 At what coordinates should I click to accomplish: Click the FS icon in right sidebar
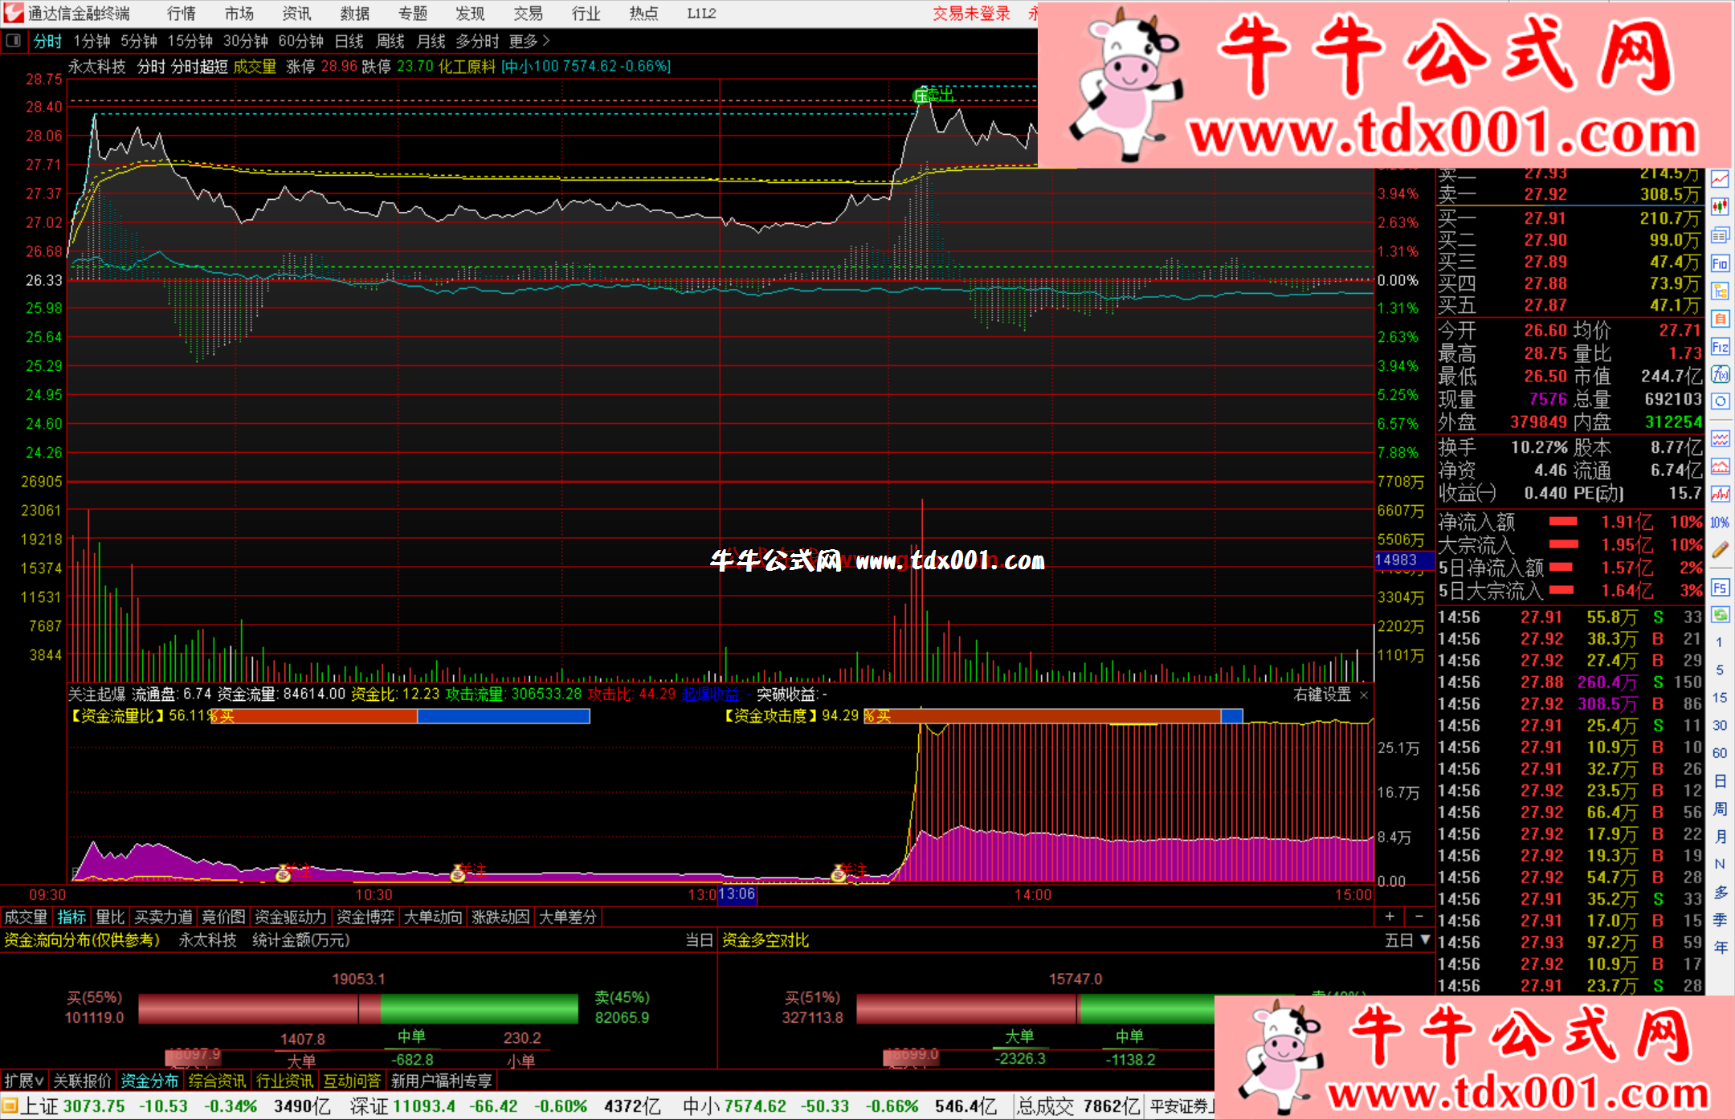pyautogui.click(x=1720, y=588)
